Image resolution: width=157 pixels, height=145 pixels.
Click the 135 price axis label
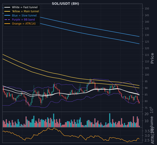click(x=147, y=29)
